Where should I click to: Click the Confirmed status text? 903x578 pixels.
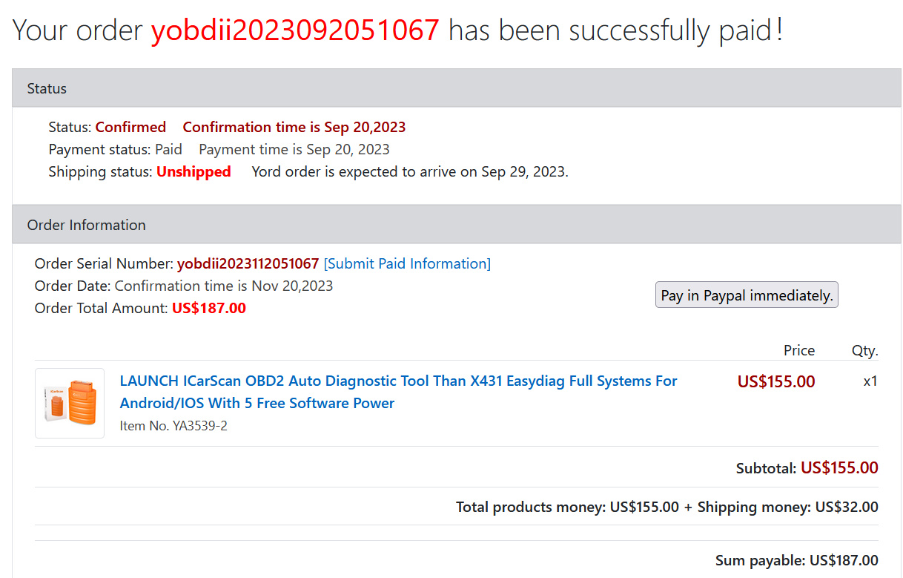[130, 127]
